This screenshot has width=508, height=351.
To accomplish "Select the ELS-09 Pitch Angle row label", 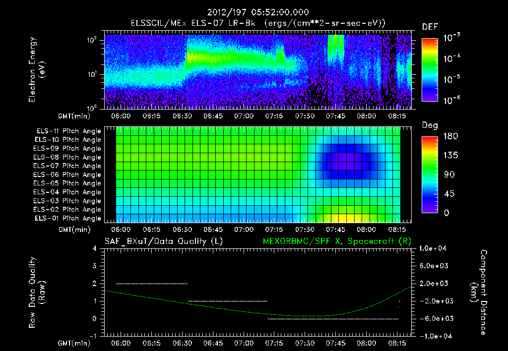I will (x=67, y=149).
